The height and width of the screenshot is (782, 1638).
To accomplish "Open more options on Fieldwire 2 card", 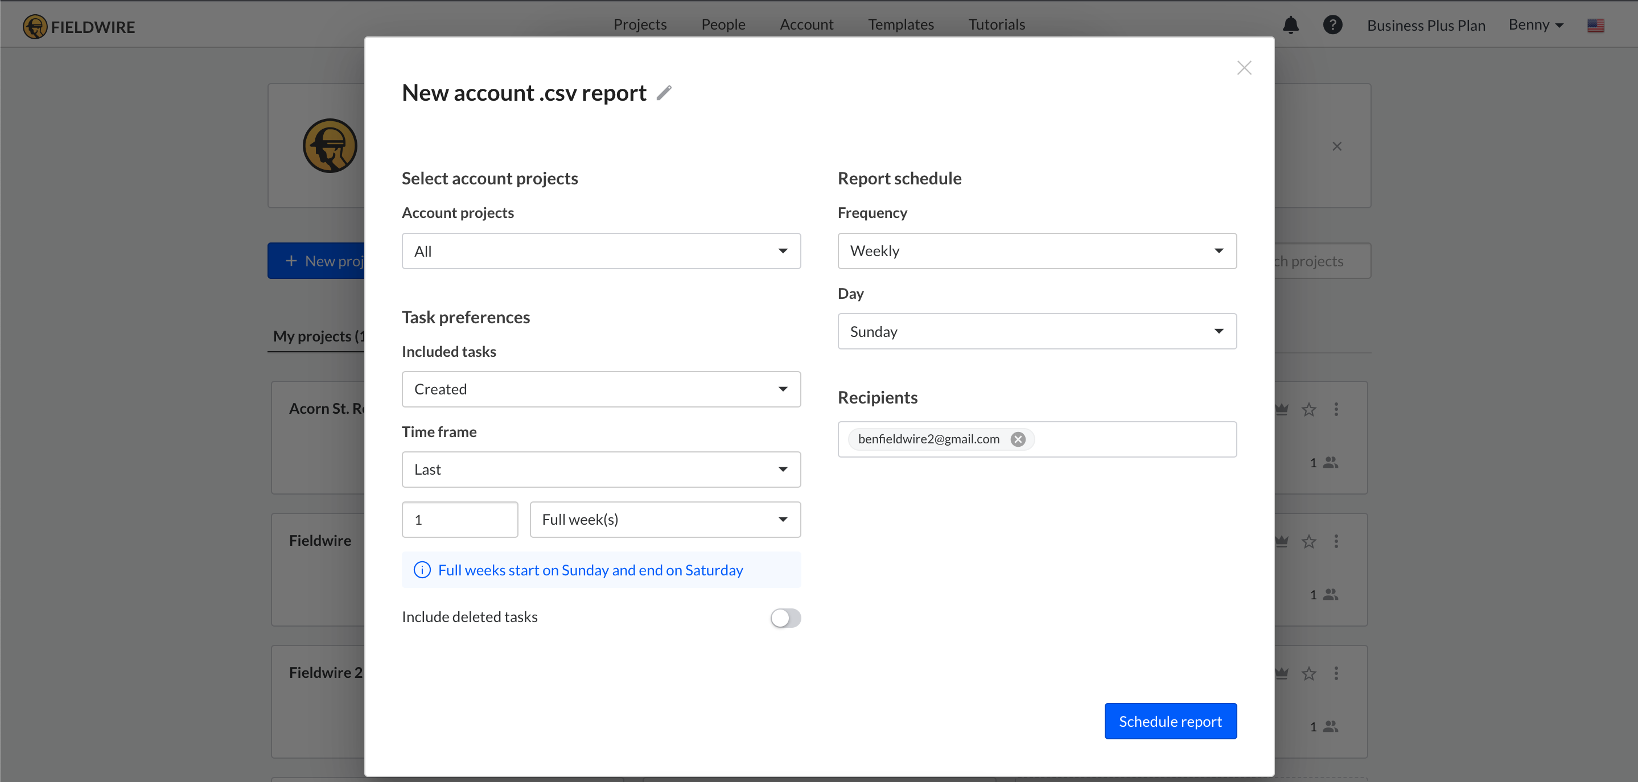I will [1336, 673].
